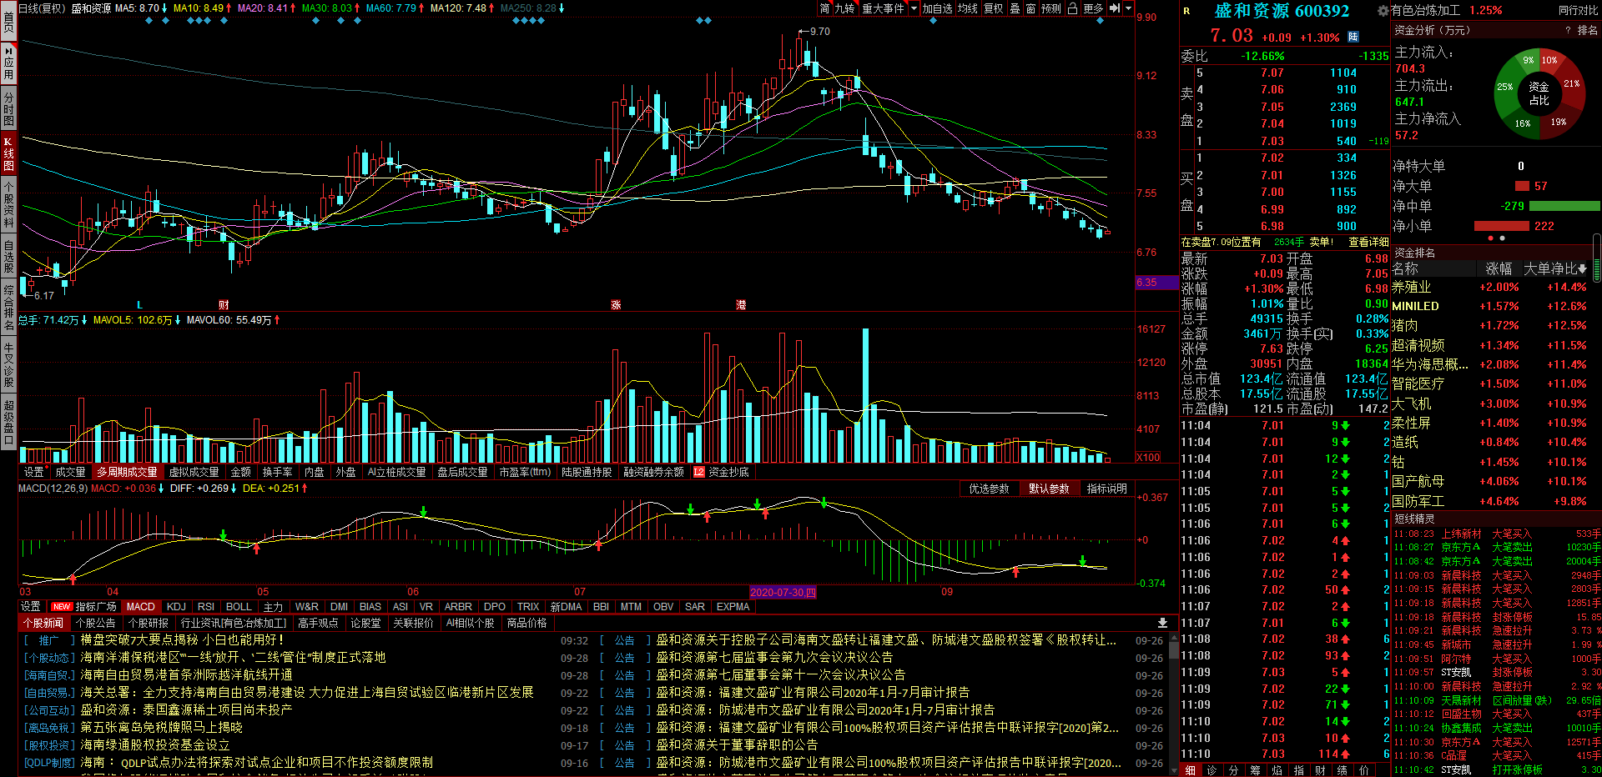The width and height of the screenshot is (1602, 777).
Task: Click 查看详细 to view order details
Action: coord(1368,242)
